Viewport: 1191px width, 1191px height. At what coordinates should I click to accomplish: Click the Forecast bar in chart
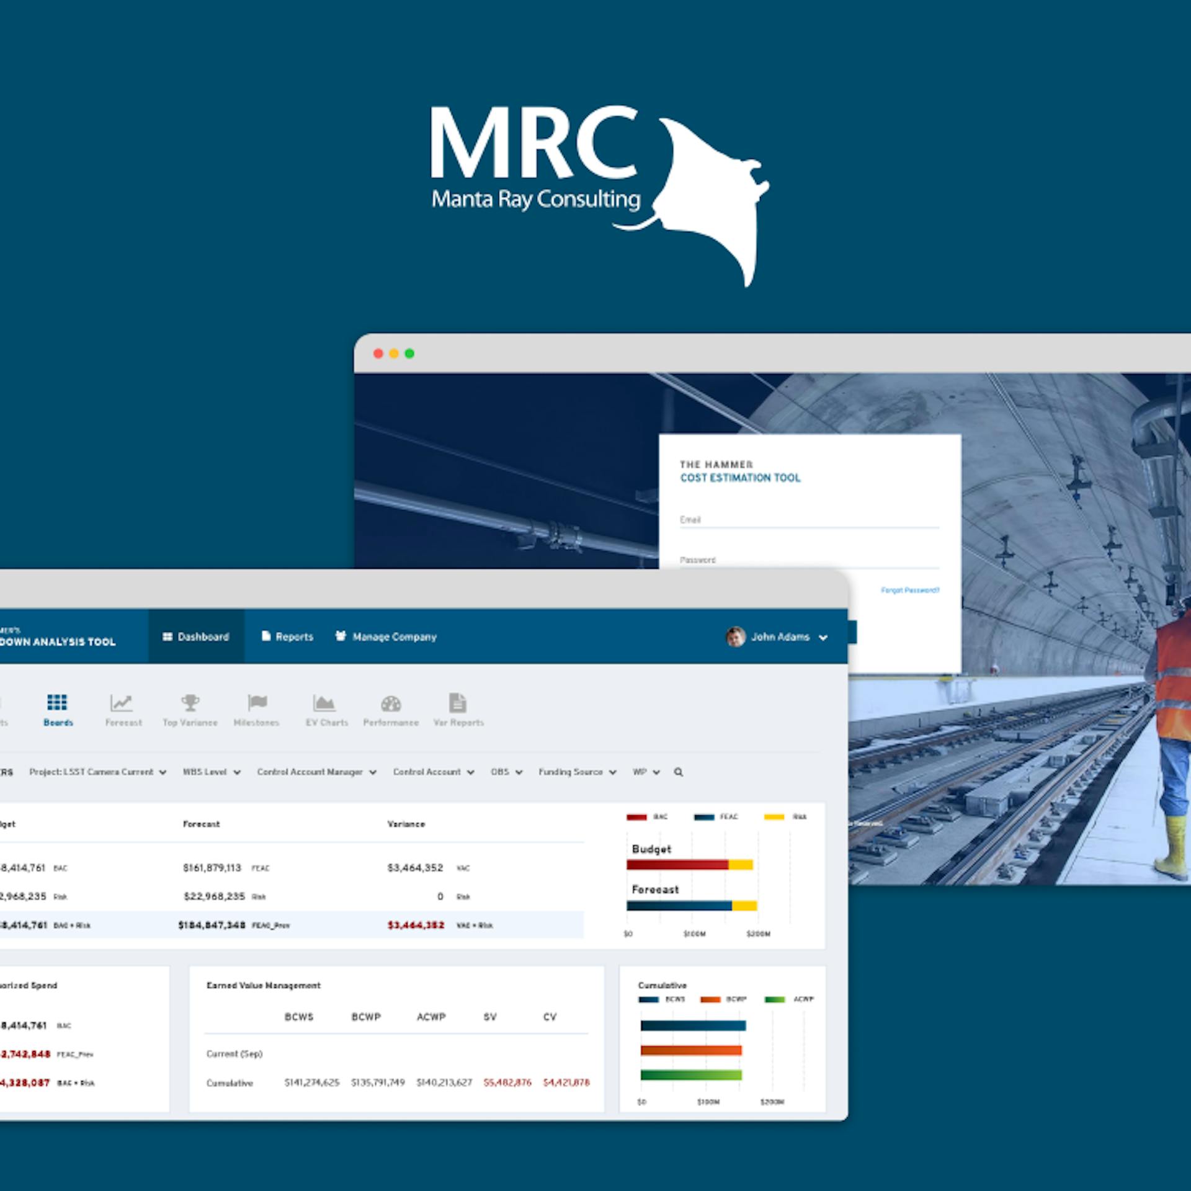click(x=692, y=906)
